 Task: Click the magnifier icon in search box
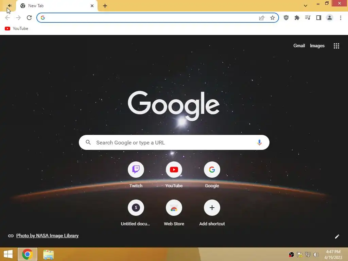click(88, 142)
